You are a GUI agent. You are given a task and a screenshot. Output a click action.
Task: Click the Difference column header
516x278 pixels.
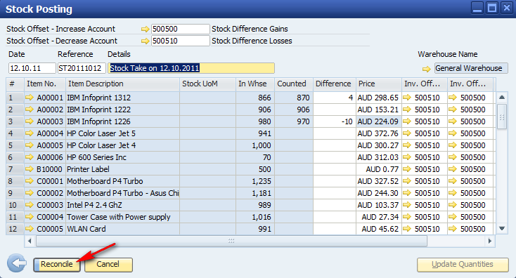coord(334,84)
